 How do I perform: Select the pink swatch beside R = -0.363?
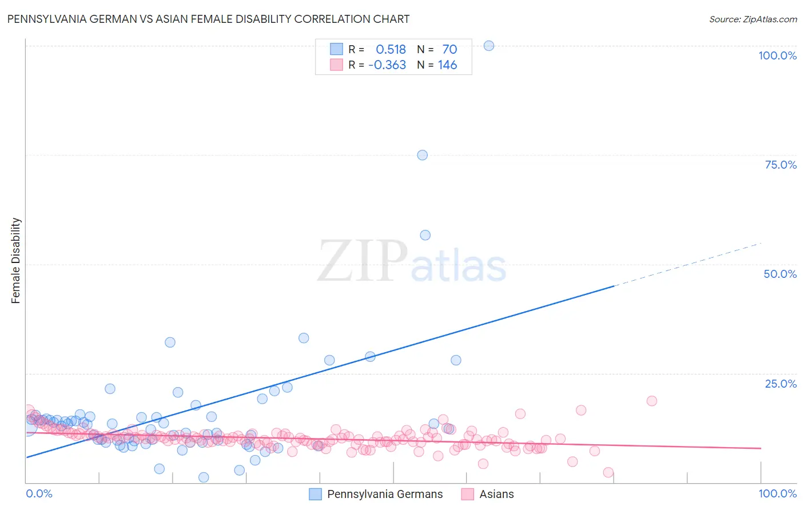[336, 65]
